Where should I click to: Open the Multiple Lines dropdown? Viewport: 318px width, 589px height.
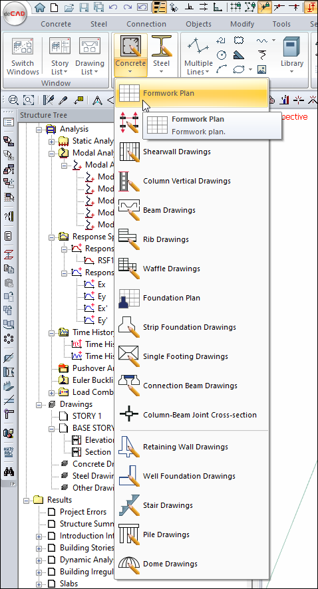[198, 55]
